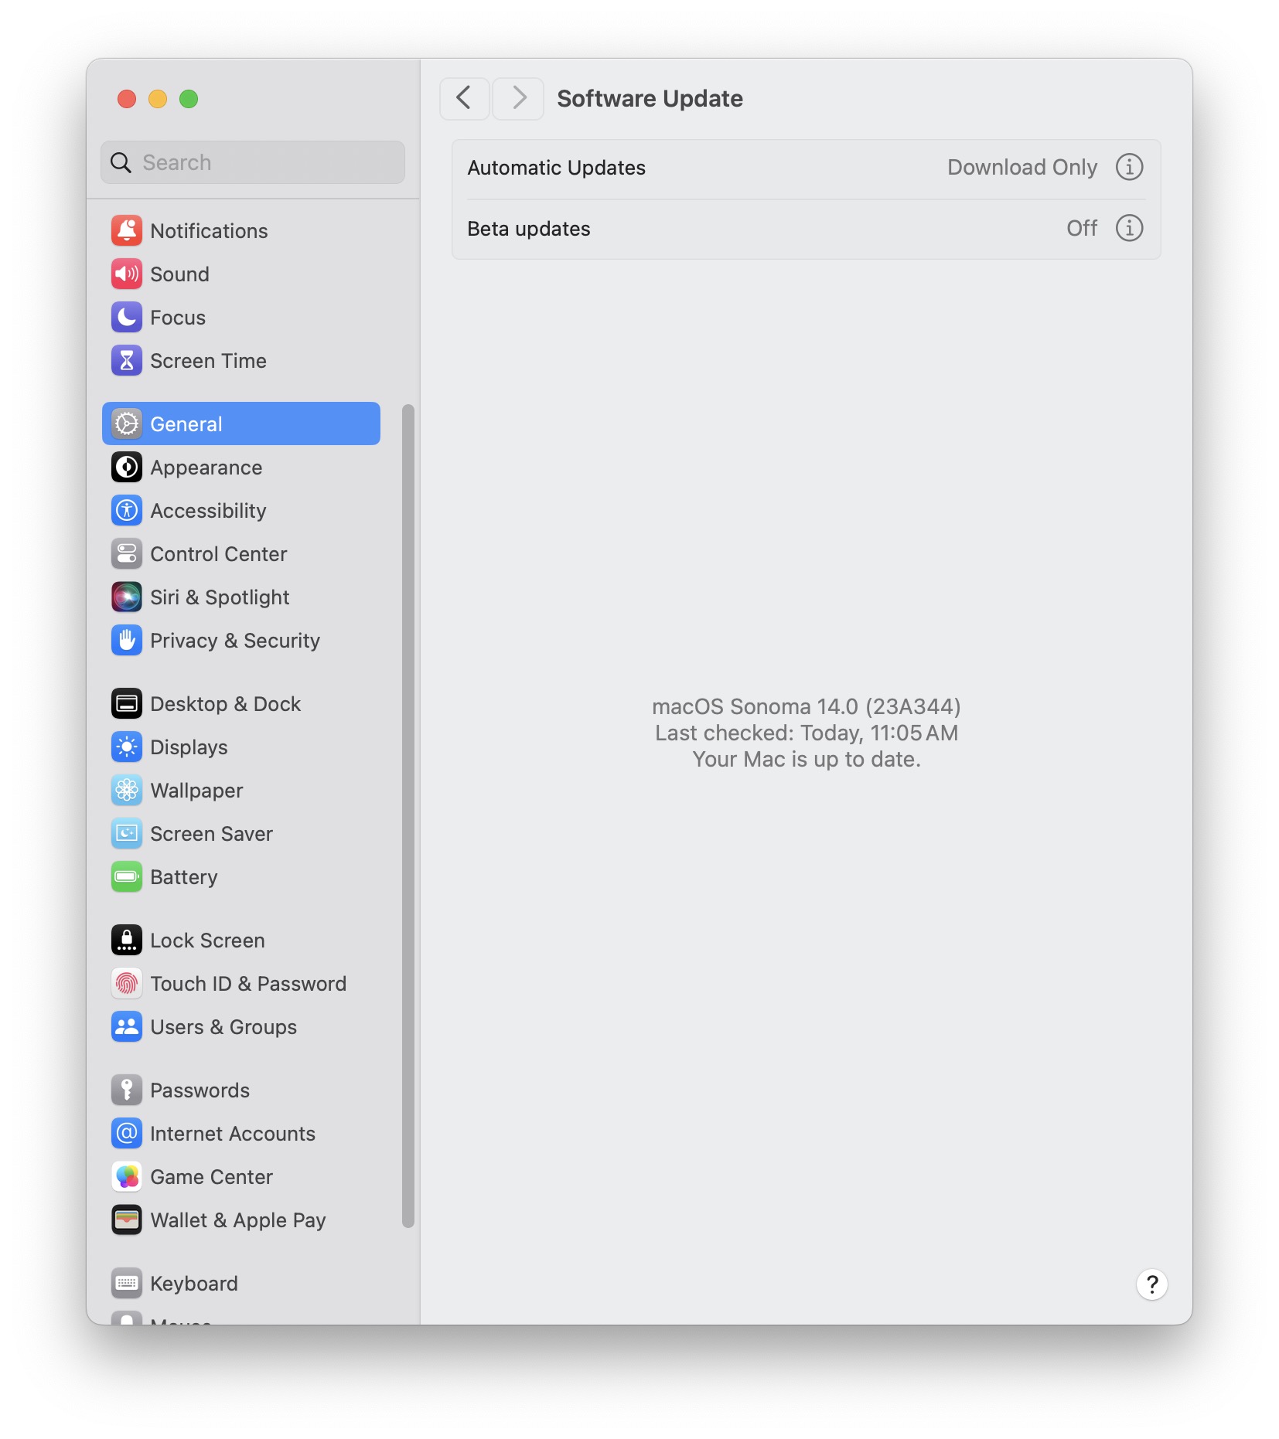This screenshot has width=1279, height=1439.
Task: Click the Wallpaper flower icon
Action: (x=127, y=790)
